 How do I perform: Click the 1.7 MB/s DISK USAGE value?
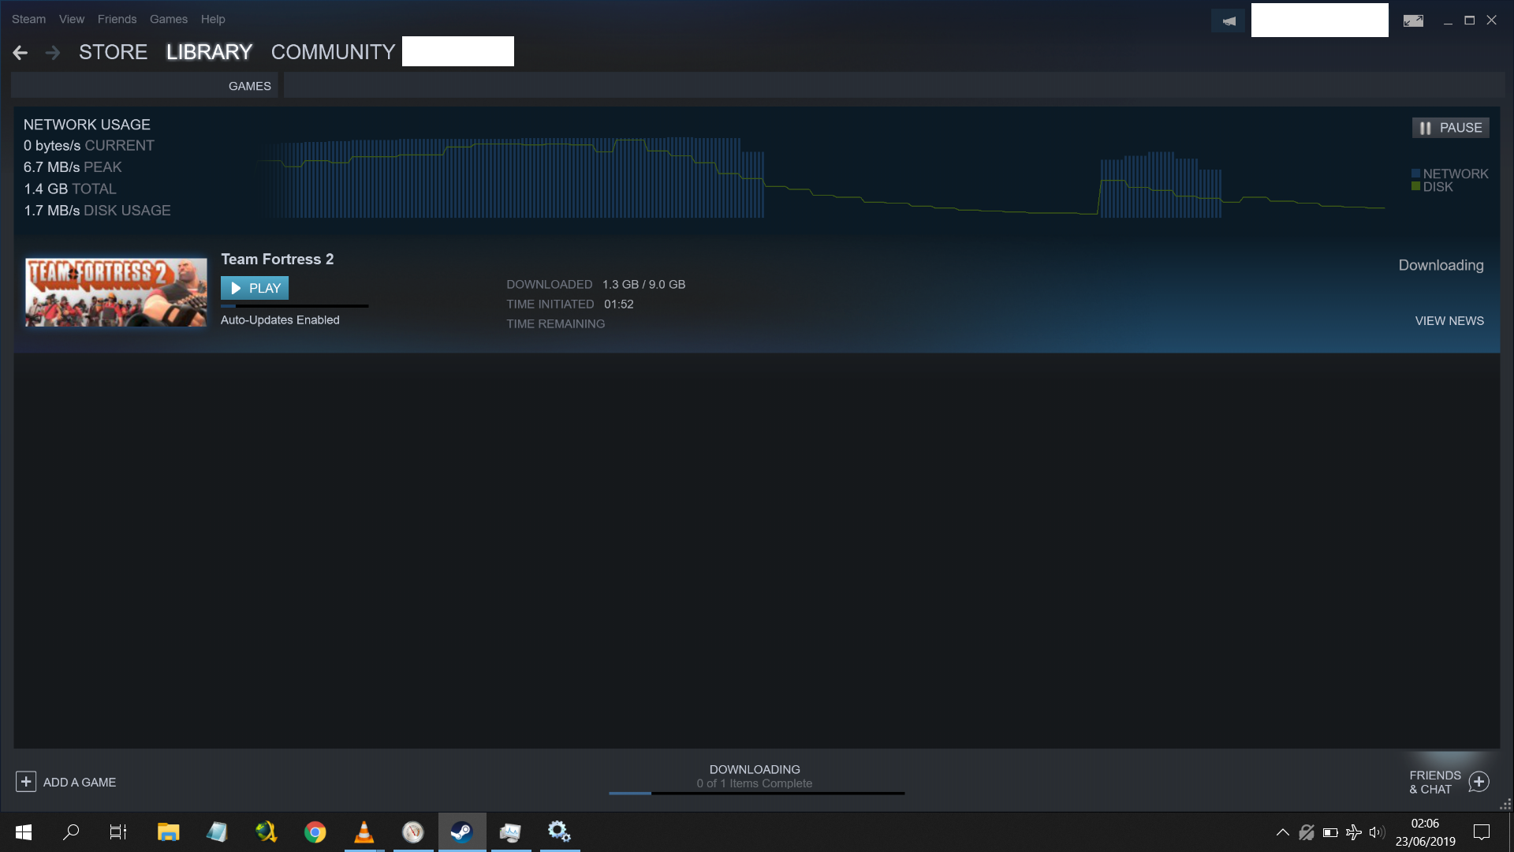coord(97,211)
